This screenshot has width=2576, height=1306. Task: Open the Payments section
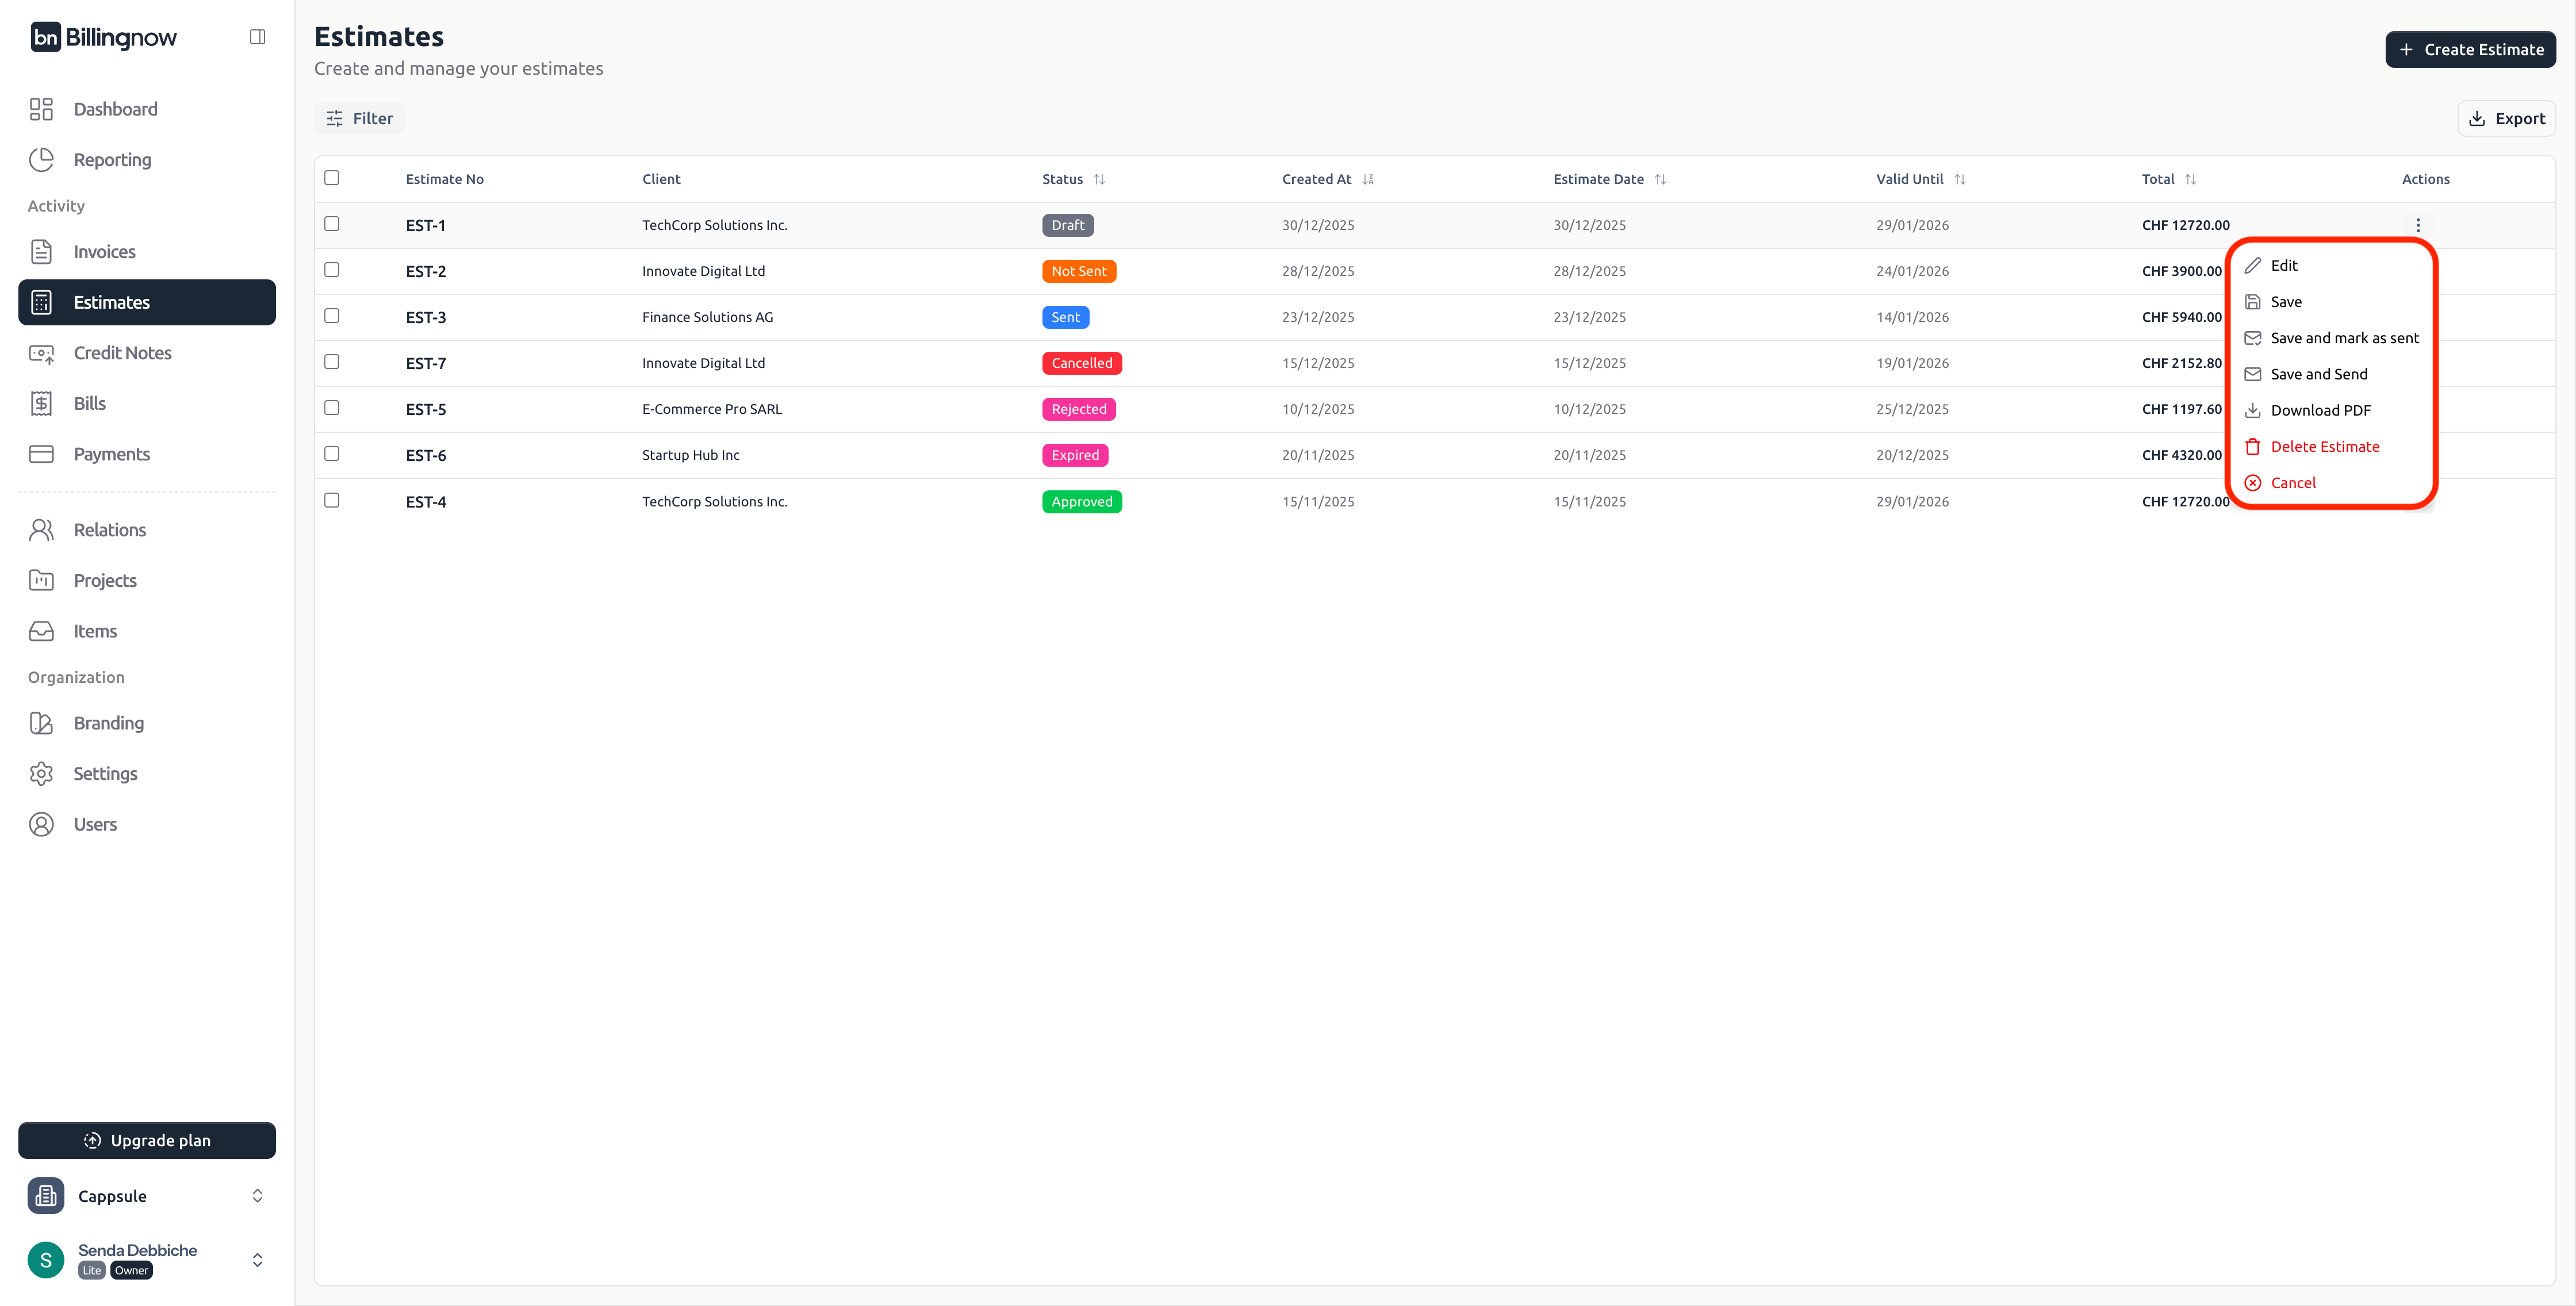coord(111,453)
